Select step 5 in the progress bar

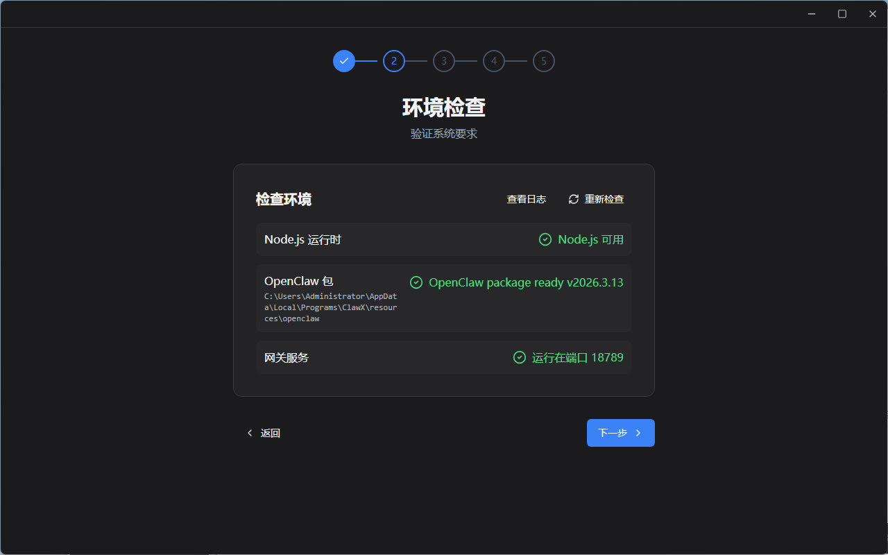click(544, 61)
